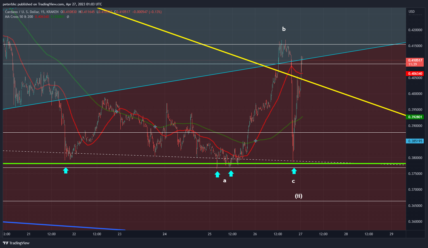Screen dimensions: 428x248
Task: Select the dark blue line at bottom left
Action: click(64, 226)
